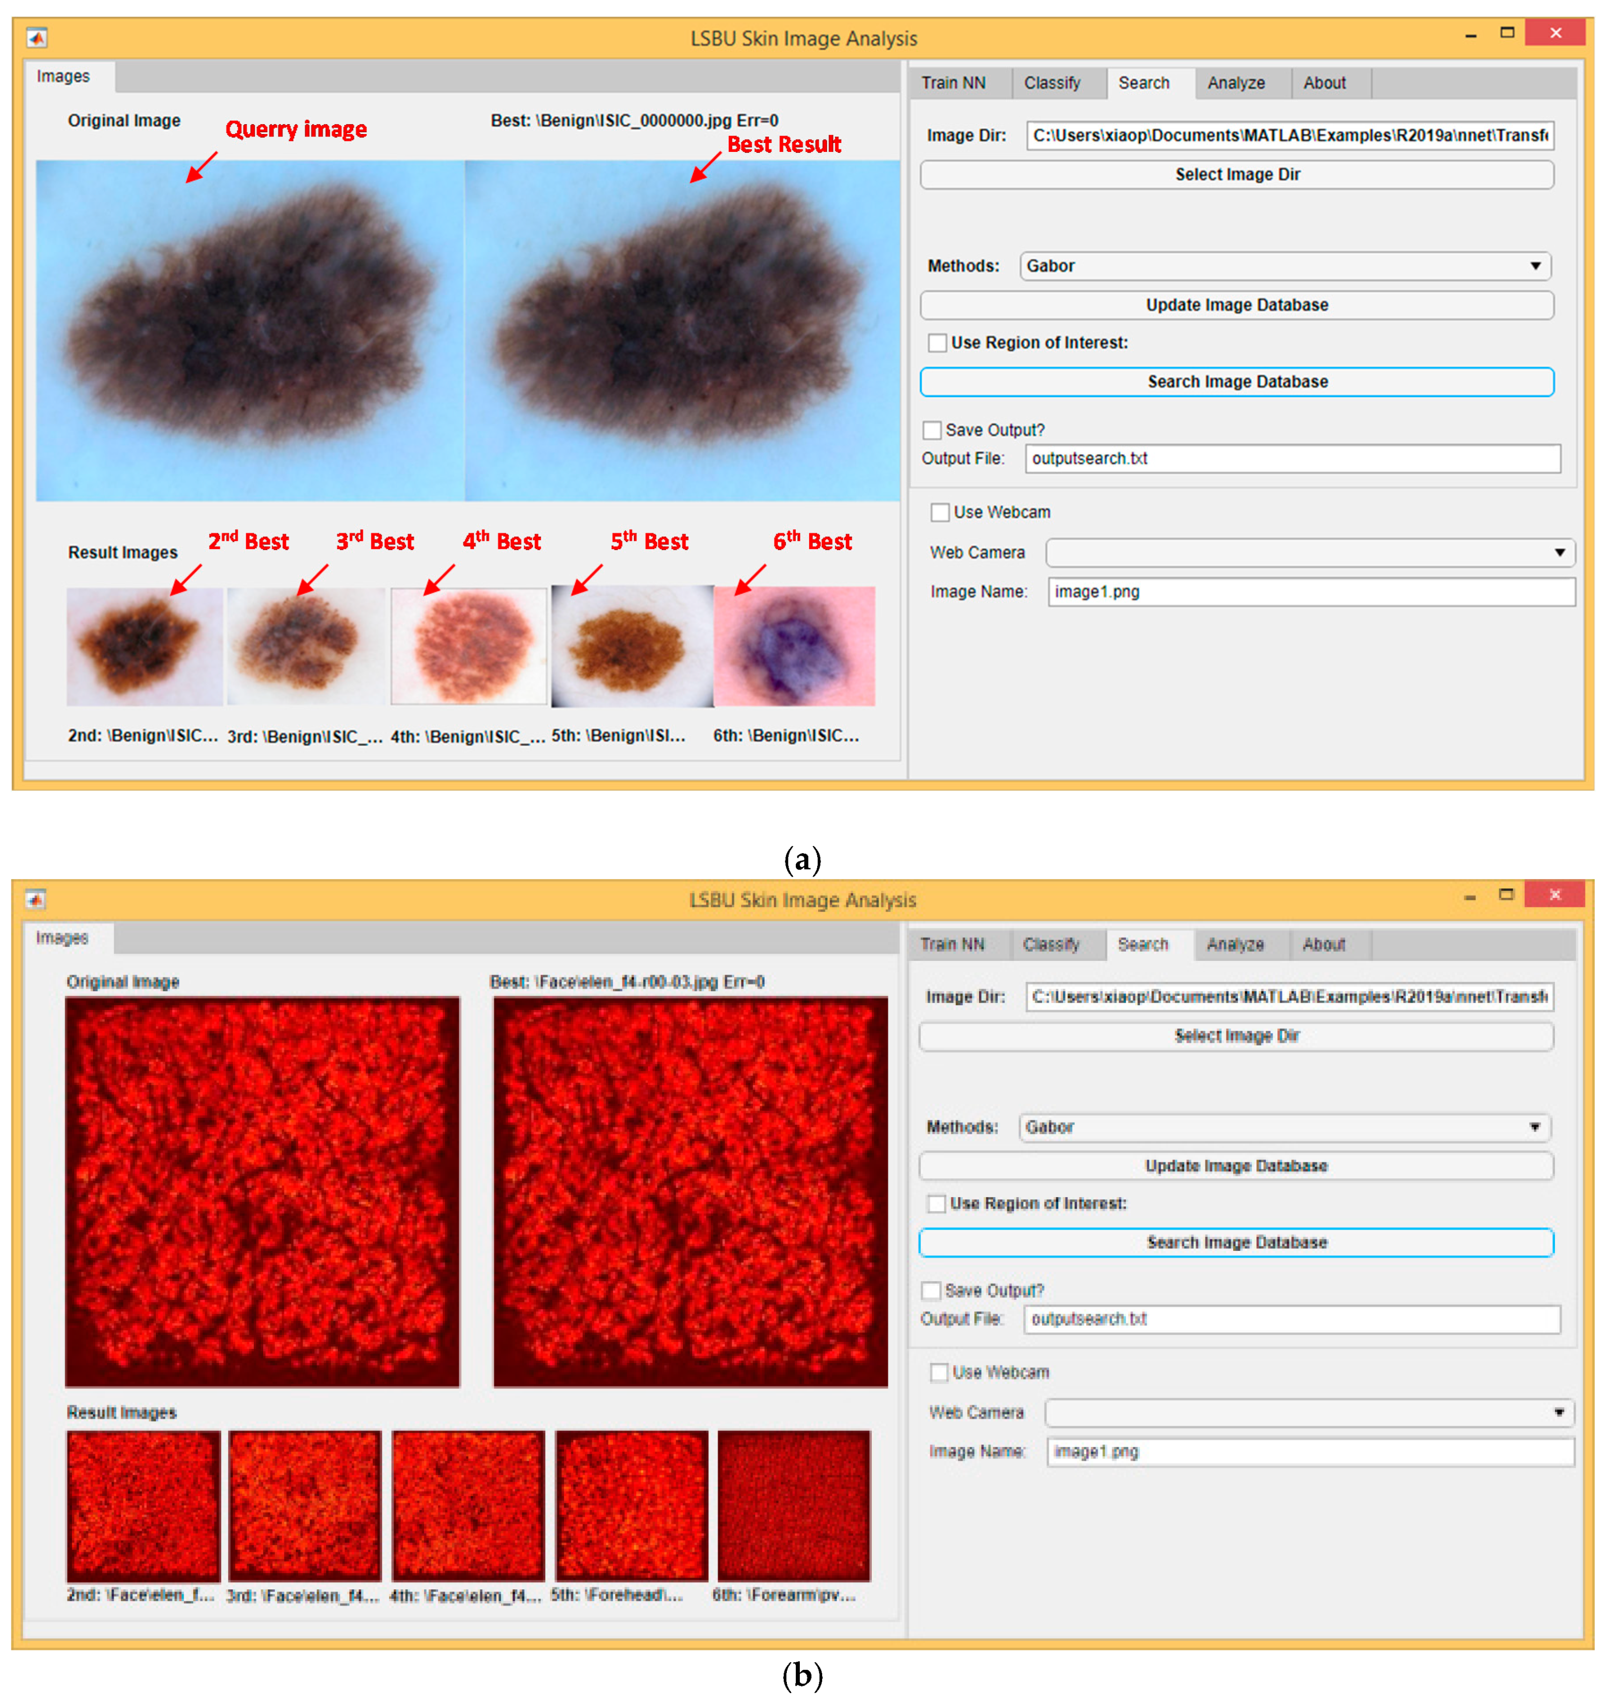Click the MATLAB icon on the lower window

coord(35,899)
